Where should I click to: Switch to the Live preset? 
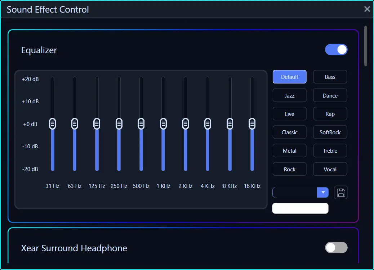[290, 114]
